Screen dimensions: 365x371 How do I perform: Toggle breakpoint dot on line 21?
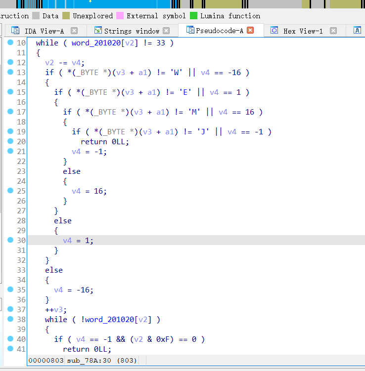pos(10,151)
